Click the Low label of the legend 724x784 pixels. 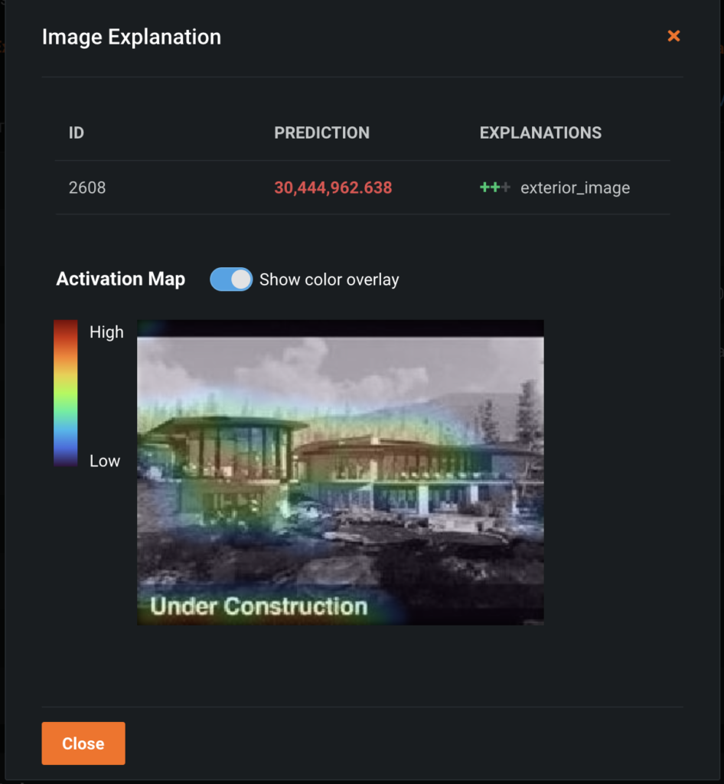point(105,461)
